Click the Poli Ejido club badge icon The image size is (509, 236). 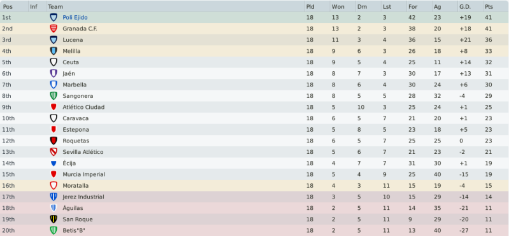[x=54, y=18]
